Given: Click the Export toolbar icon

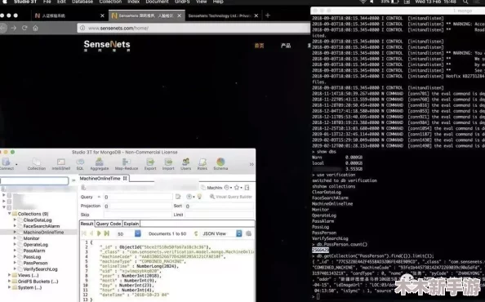Looking at the screenshot, I should [150, 164].
